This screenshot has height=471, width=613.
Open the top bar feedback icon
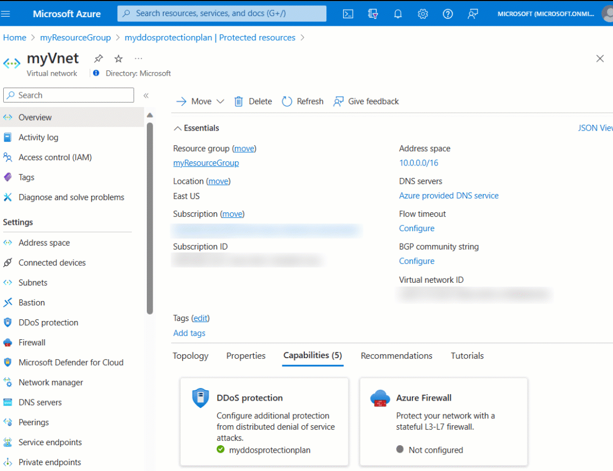(473, 13)
